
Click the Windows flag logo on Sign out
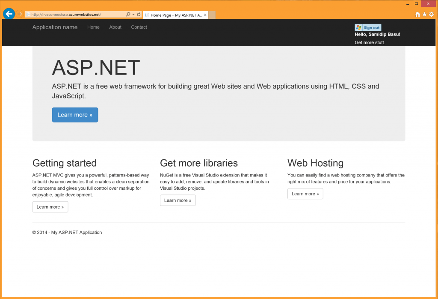point(359,27)
